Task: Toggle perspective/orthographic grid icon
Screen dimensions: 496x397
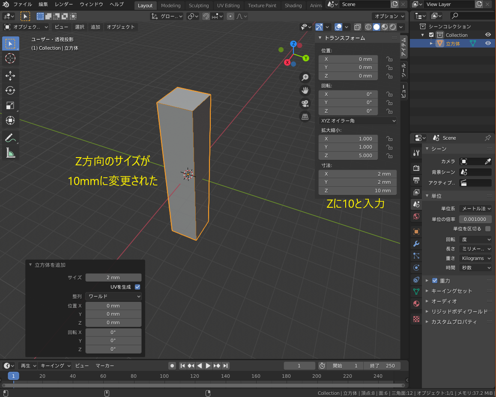Action: click(x=305, y=117)
